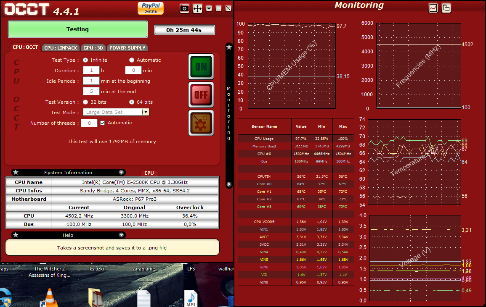486x307 pixels.
Task: Switch to CPU : LINPACK tab
Action: pyautogui.click(x=61, y=47)
